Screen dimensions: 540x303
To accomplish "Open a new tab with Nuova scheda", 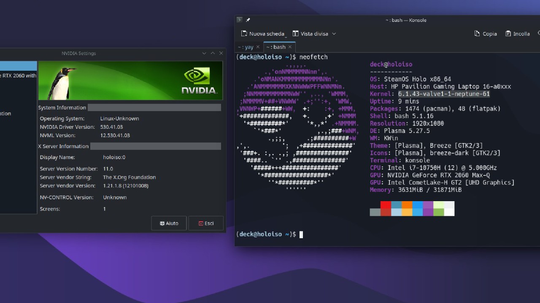I will pyautogui.click(x=262, y=34).
